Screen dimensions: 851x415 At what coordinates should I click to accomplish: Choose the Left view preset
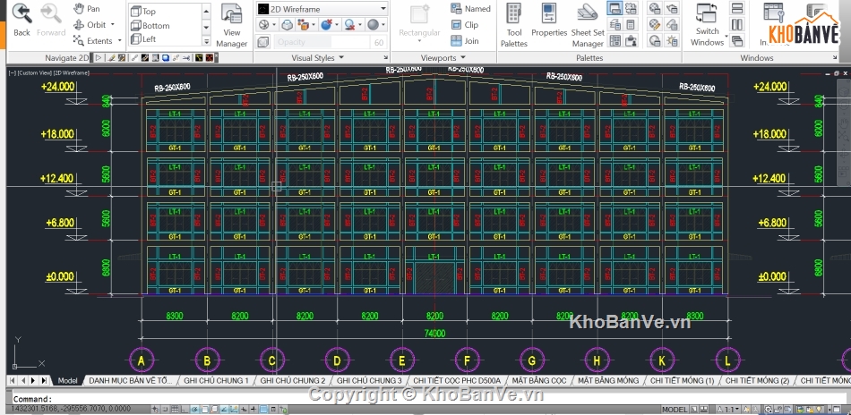click(144, 39)
